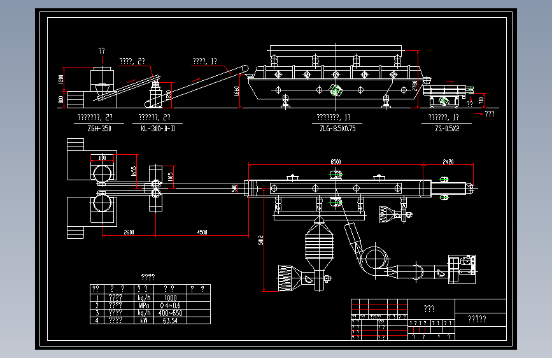Pick the 2780 height dimension
Image resolution: width=552 pixels, height=358 pixels.
pyautogui.click(x=414, y=85)
